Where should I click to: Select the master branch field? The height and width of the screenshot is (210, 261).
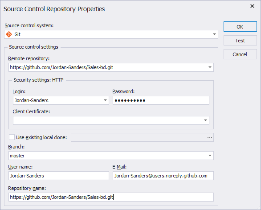click(x=111, y=156)
